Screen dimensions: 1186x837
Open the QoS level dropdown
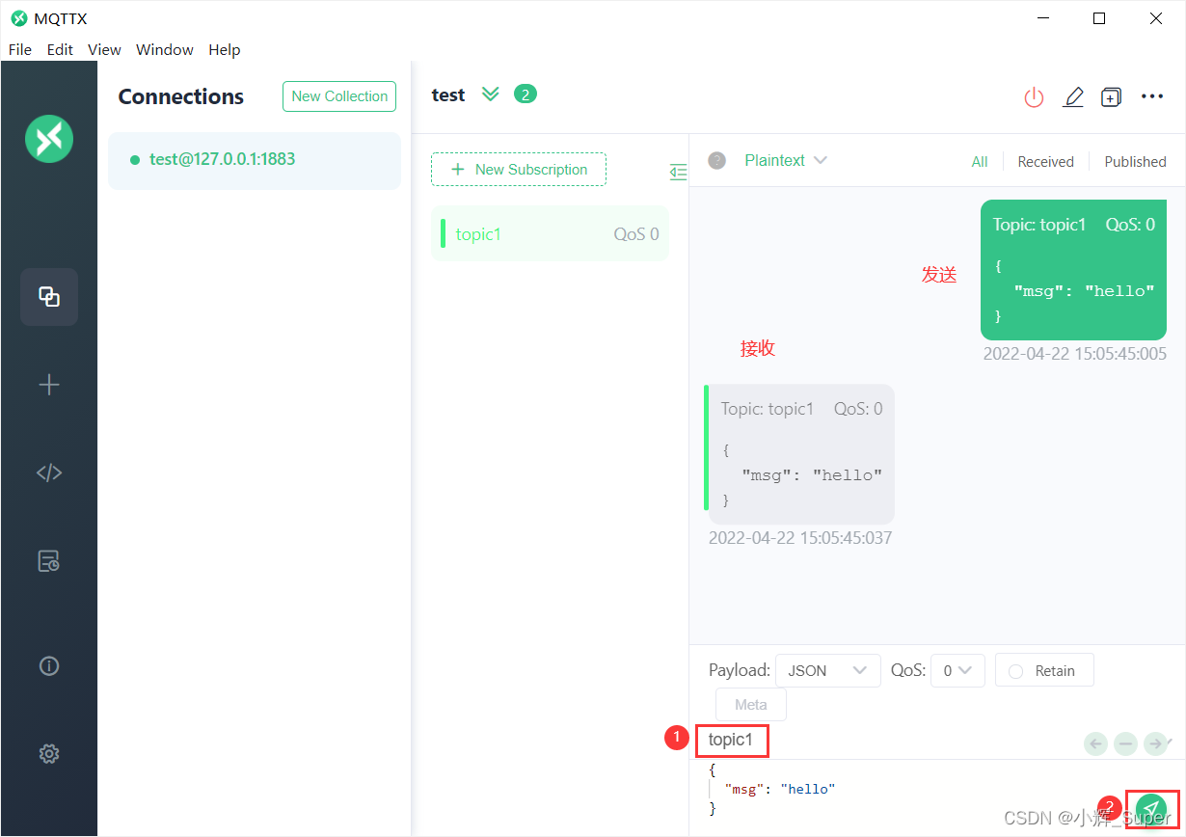(957, 670)
